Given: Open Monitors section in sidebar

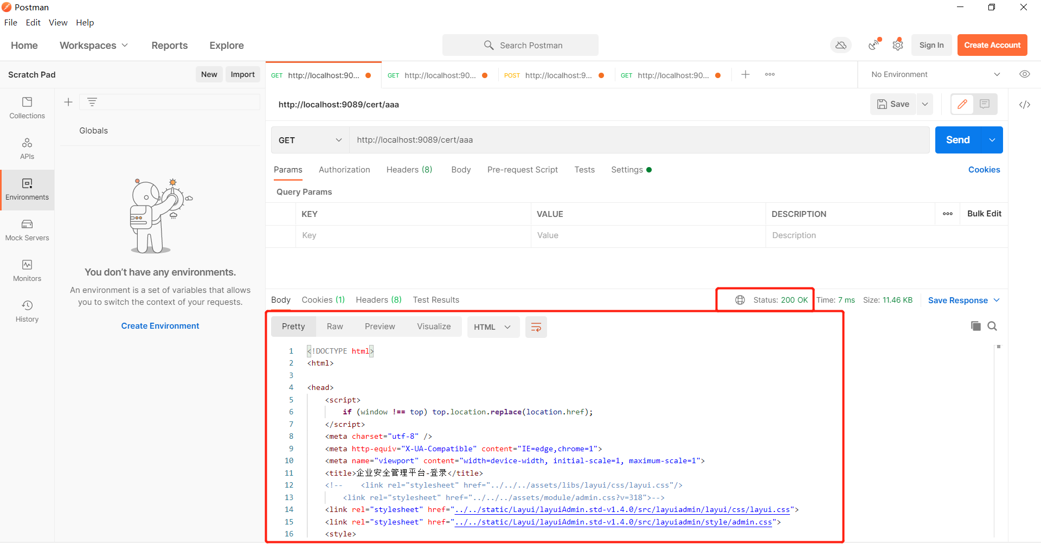Looking at the screenshot, I should (x=27, y=271).
